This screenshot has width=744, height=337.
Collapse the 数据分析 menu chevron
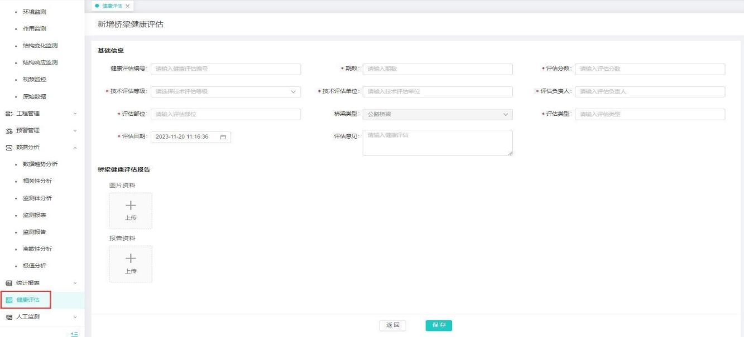(75, 148)
